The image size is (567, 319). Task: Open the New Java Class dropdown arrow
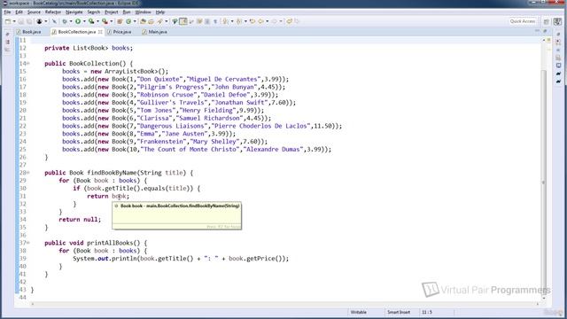tap(135, 21)
